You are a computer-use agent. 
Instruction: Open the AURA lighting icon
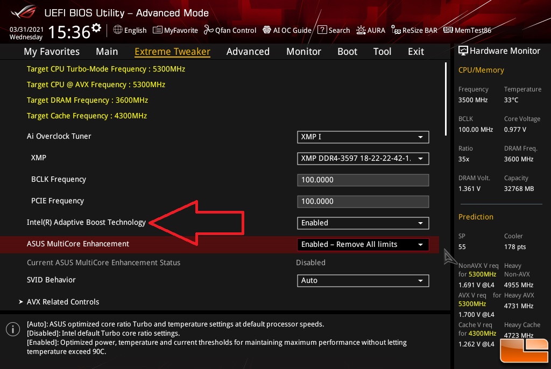361,30
